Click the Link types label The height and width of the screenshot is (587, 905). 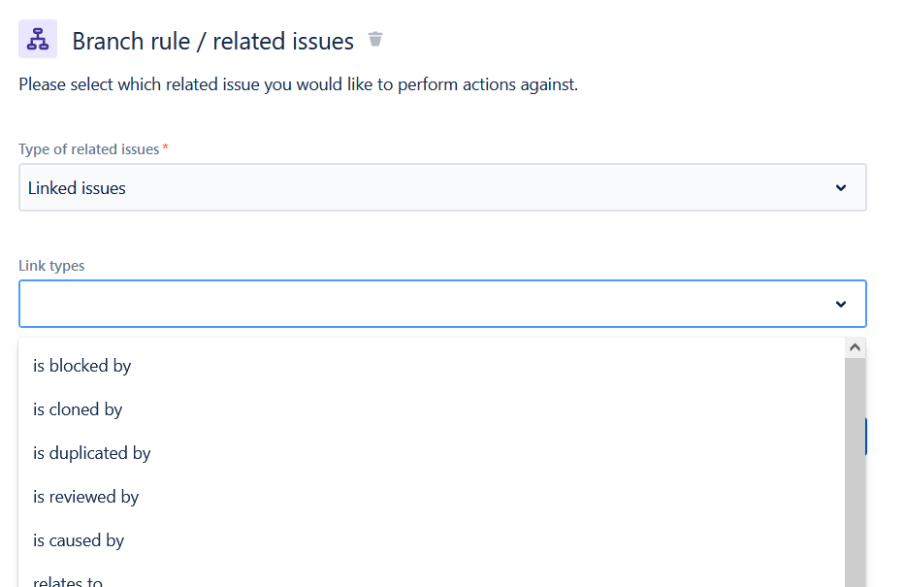click(x=51, y=265)
